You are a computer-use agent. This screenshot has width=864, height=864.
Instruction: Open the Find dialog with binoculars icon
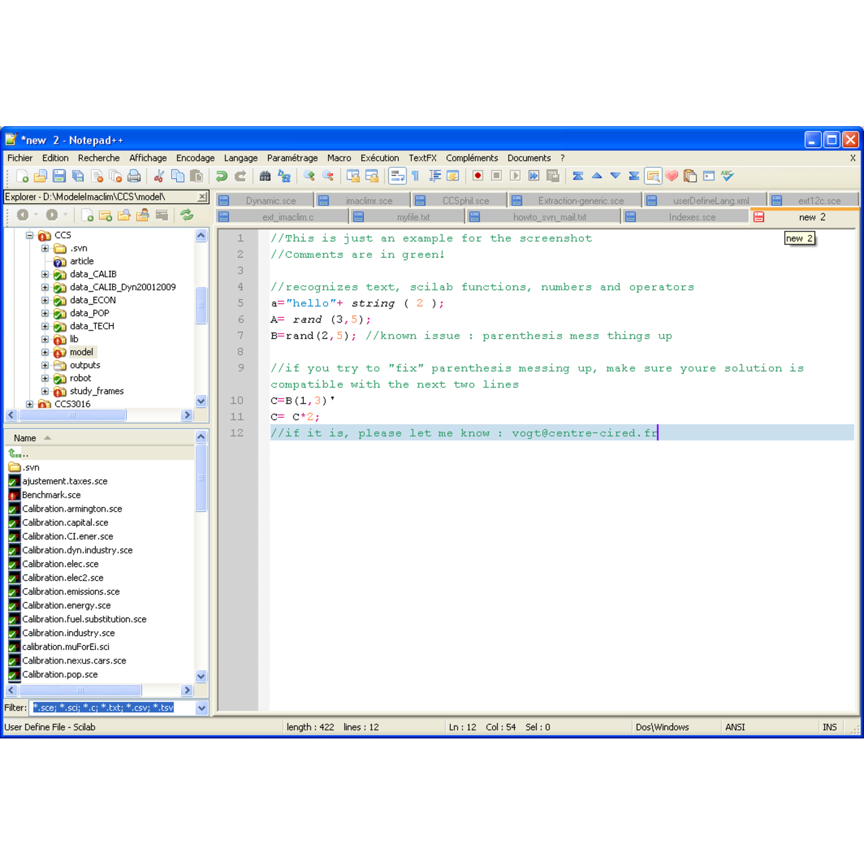coord(264,175)
